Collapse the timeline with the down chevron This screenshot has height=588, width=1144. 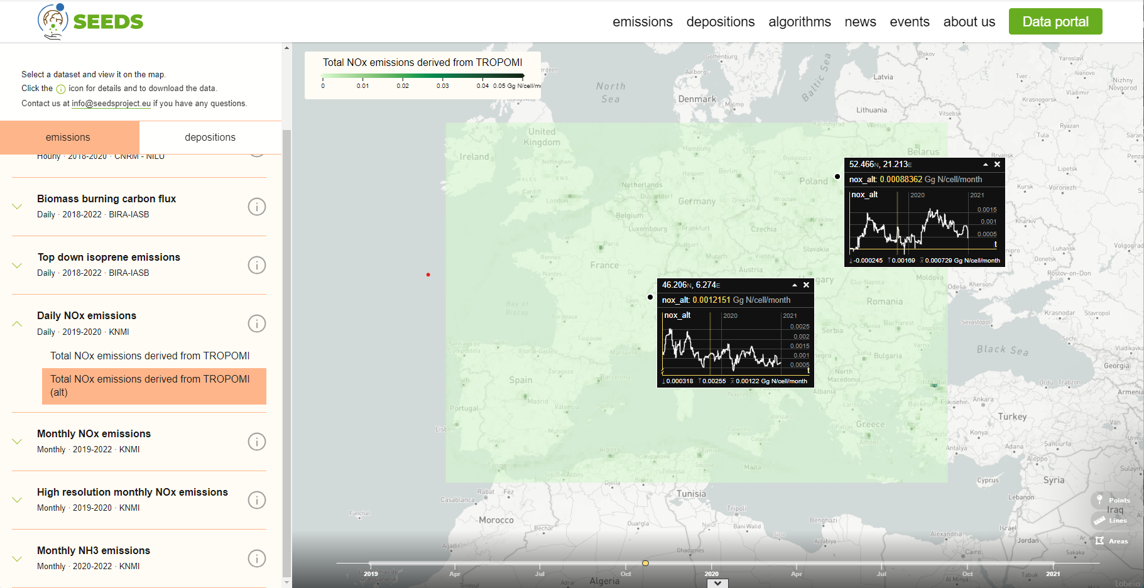click(x=717, y=583)
